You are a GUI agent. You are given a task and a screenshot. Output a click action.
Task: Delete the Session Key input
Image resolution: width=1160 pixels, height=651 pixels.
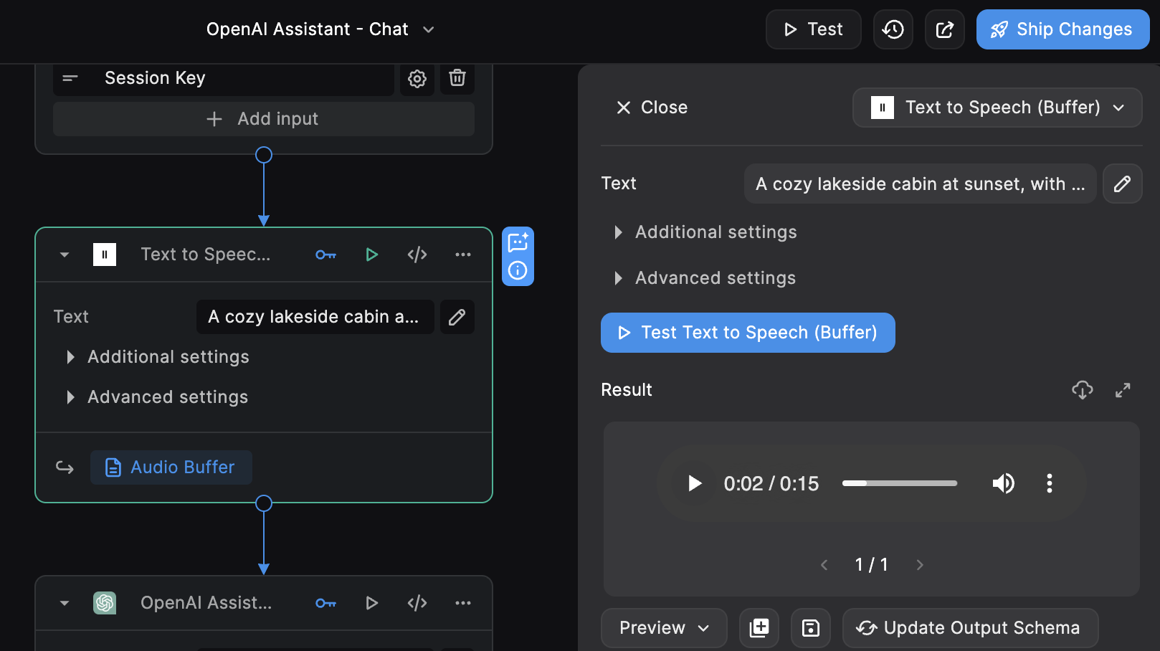point(457,77)
